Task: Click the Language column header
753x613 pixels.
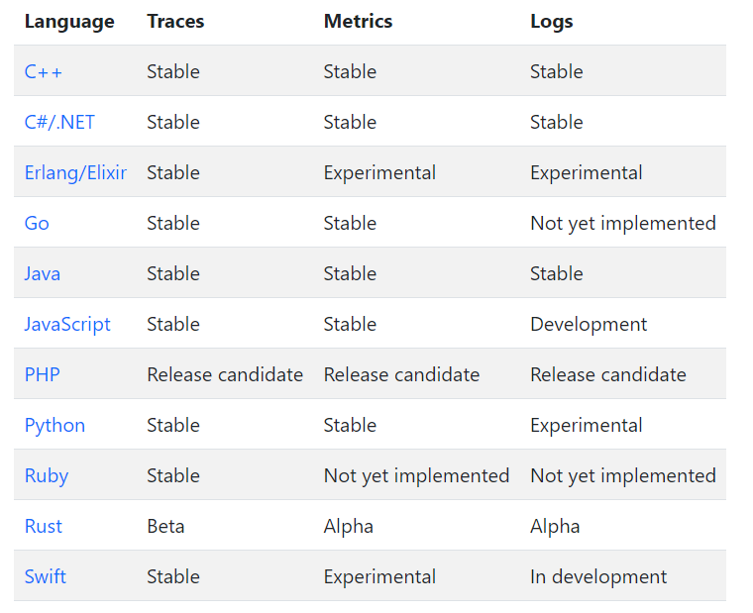Action: [69, 21]
